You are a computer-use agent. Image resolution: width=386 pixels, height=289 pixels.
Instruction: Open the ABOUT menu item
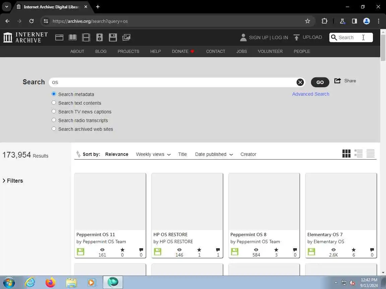point(77,52)
